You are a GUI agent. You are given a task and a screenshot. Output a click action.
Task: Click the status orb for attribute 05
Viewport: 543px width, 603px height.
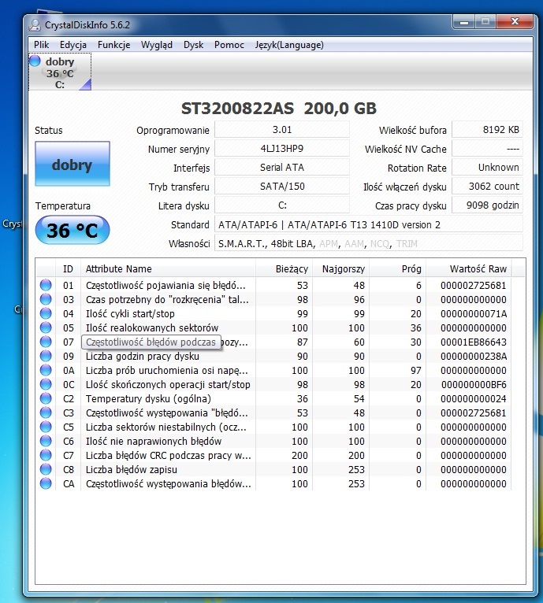[x=46, y=327]
